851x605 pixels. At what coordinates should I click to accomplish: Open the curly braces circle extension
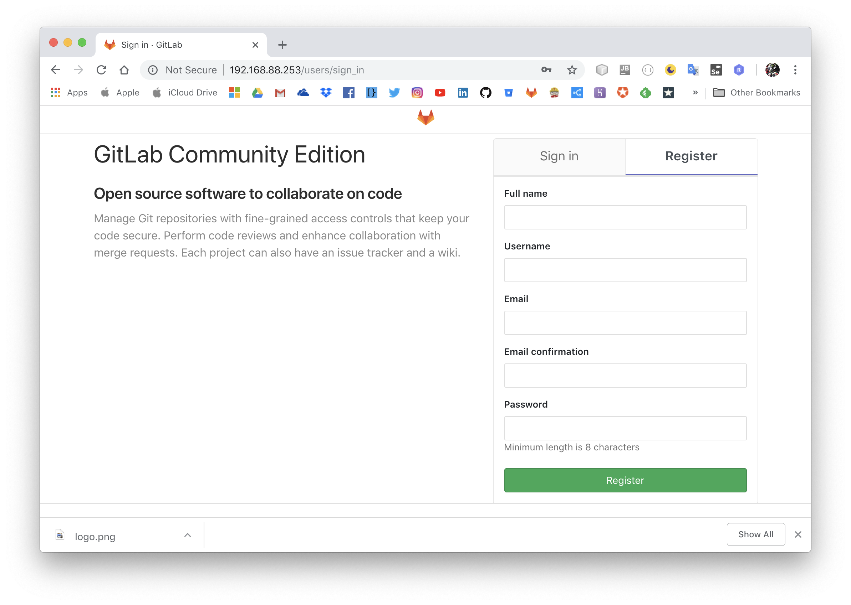point(647,70)
